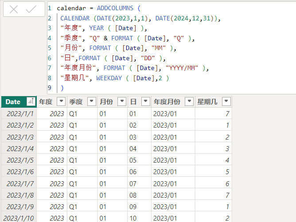This screenshot has height=222, width=296.
Task: Click the CALENDAR function on formula line 2
Action: tap(75, 18)
